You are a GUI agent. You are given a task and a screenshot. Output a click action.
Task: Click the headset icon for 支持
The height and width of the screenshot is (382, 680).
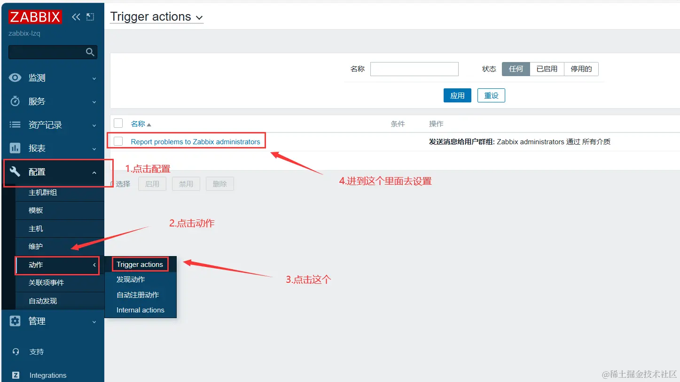pos(16,351)
